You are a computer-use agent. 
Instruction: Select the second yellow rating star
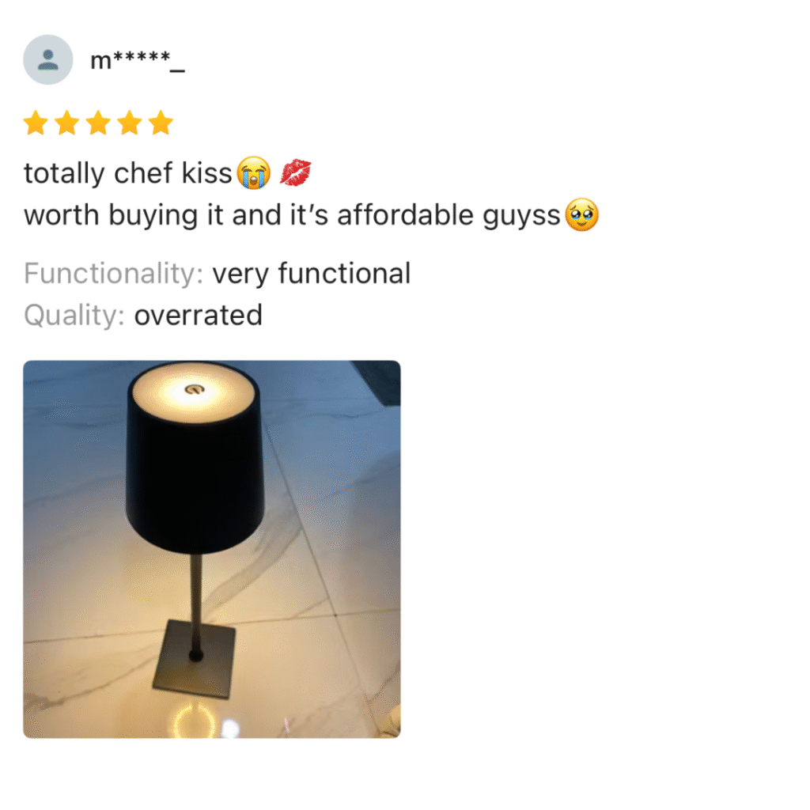[67, 123]
